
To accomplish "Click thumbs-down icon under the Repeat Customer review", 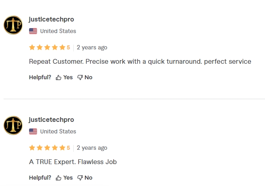I will point(80,78).
